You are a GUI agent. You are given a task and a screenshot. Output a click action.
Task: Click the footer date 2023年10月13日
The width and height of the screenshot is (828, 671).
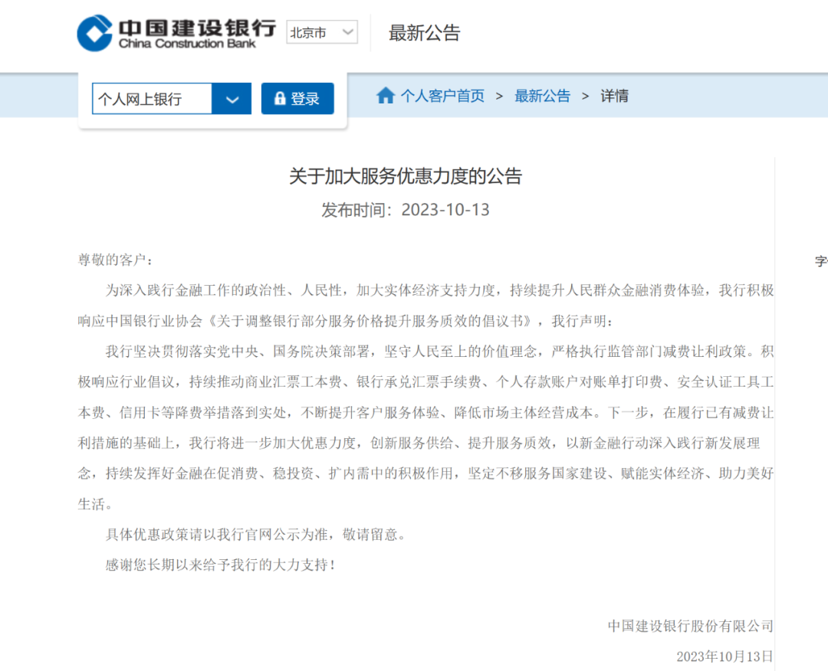[x=725, y=656]
